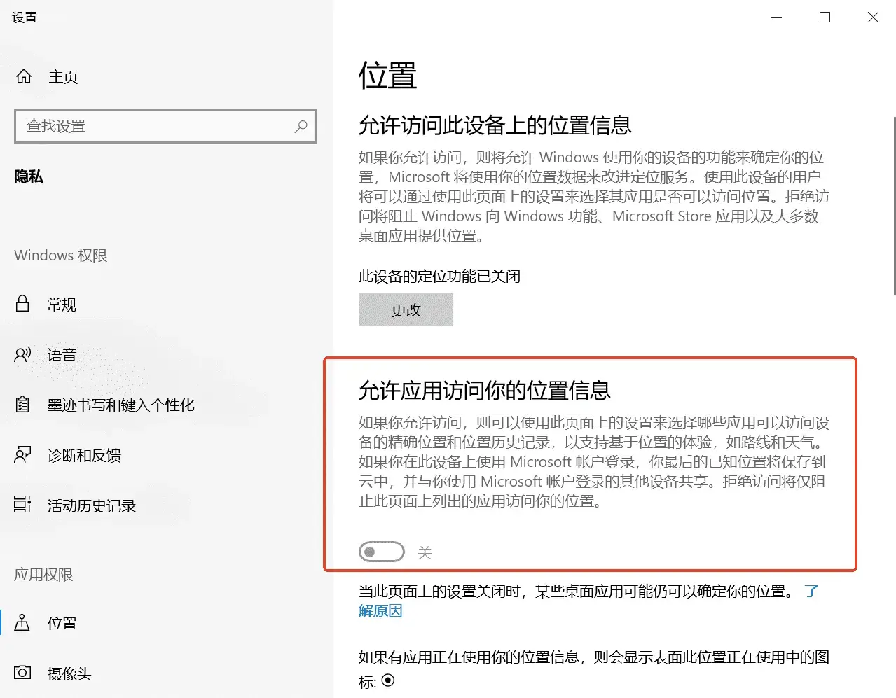Click the 允许应用访问你的位置信息 heading
The width and height of the screenshot is (896, 698).
click(484, 390)
